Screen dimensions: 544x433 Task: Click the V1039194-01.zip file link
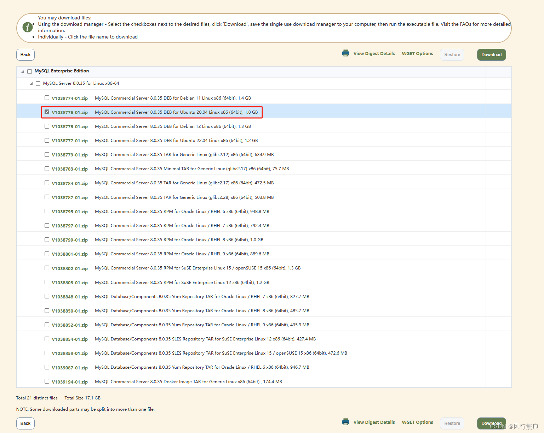click(x=70, y=382)
